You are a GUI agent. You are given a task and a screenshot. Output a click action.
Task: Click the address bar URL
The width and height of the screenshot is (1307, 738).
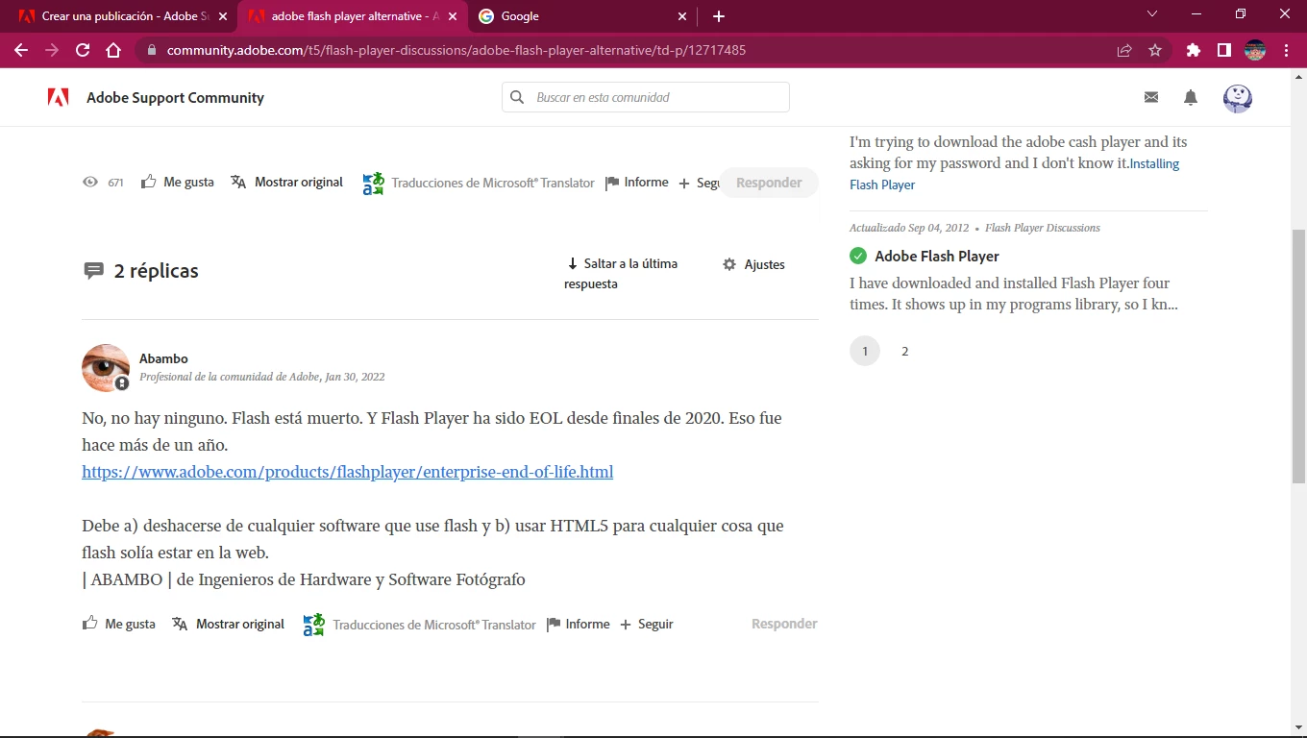pos(456,50)
